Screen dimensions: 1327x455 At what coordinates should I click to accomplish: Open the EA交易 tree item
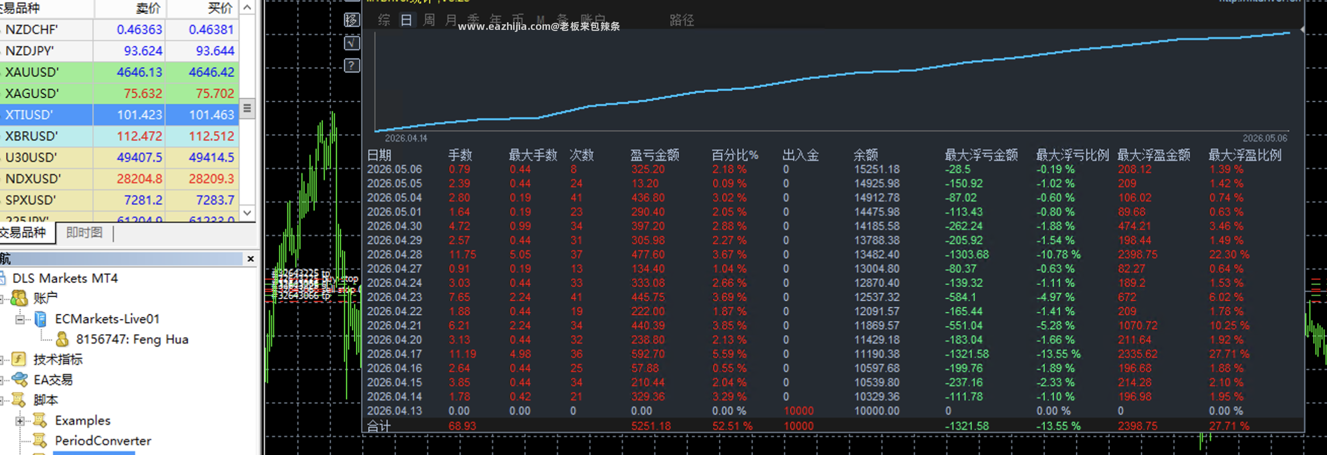[53, 380]
